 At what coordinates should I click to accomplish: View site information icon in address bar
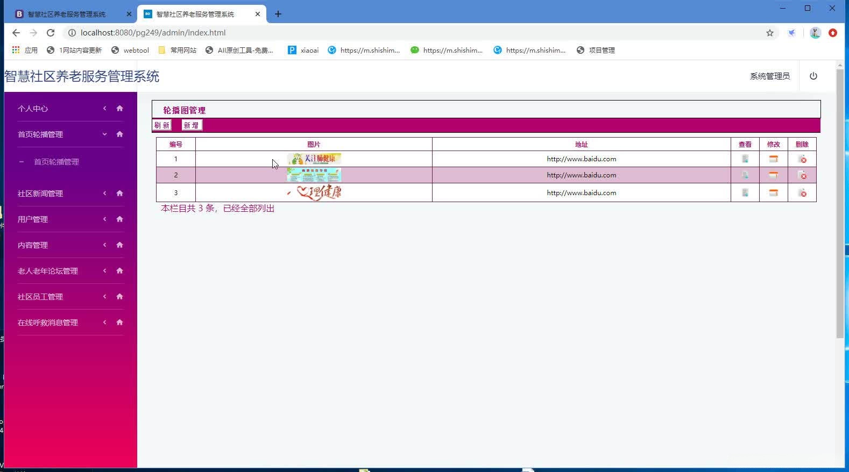tap(72, 33)
